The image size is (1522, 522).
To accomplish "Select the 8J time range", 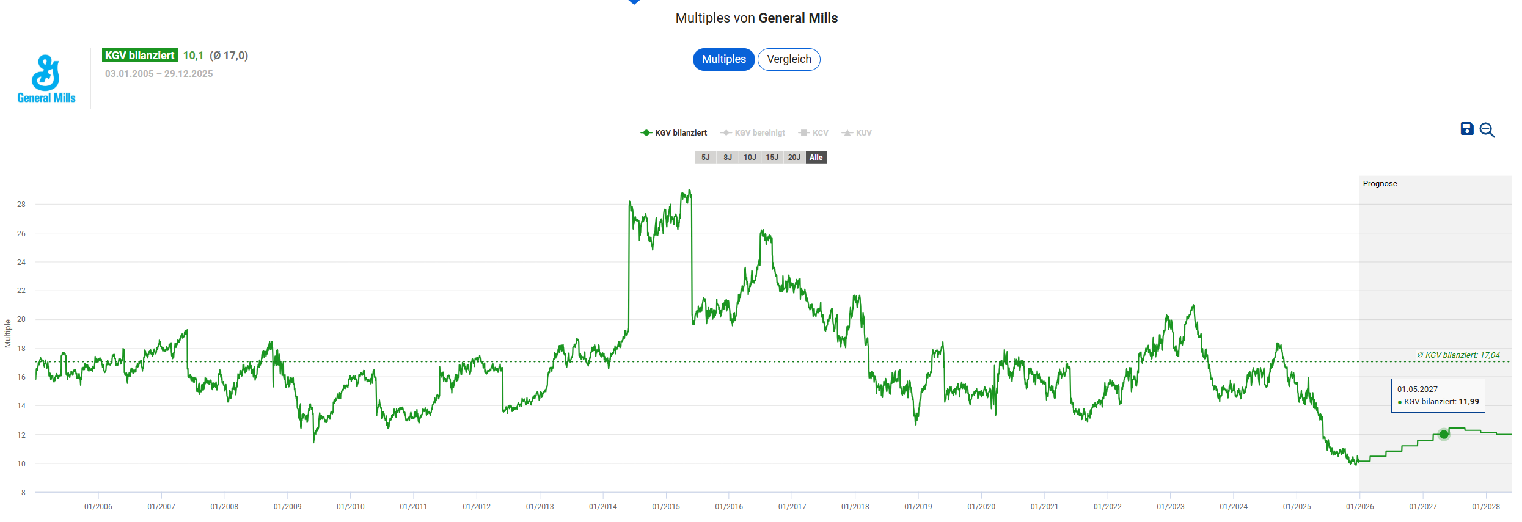I will click(727, 158).
